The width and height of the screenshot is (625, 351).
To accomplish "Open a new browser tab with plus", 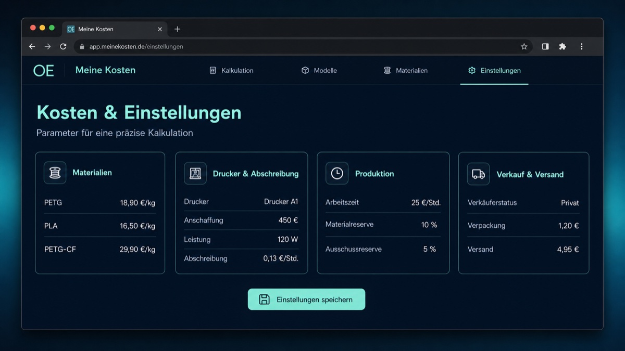I will pos(177,29).
